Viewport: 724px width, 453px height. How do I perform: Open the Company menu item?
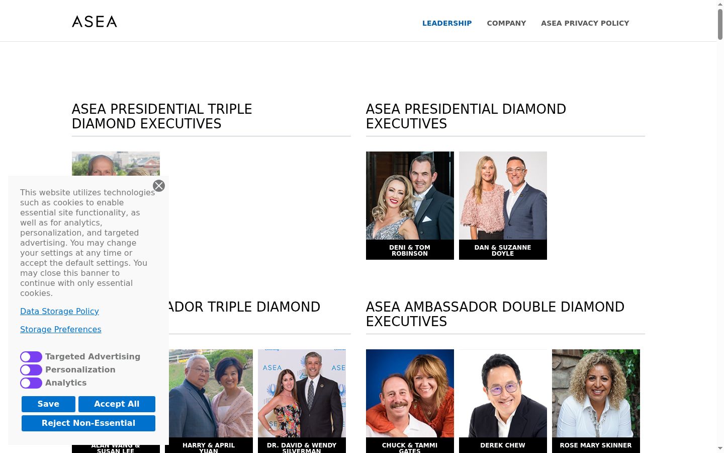(506, 23)
